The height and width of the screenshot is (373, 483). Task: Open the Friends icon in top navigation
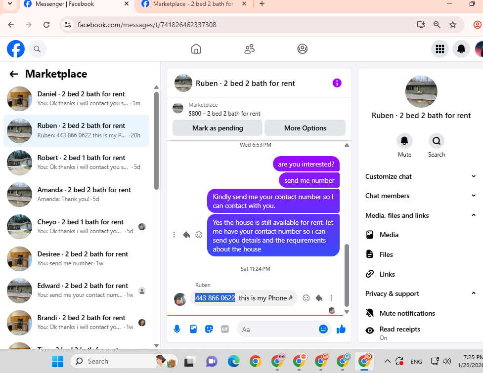[249, 49]
